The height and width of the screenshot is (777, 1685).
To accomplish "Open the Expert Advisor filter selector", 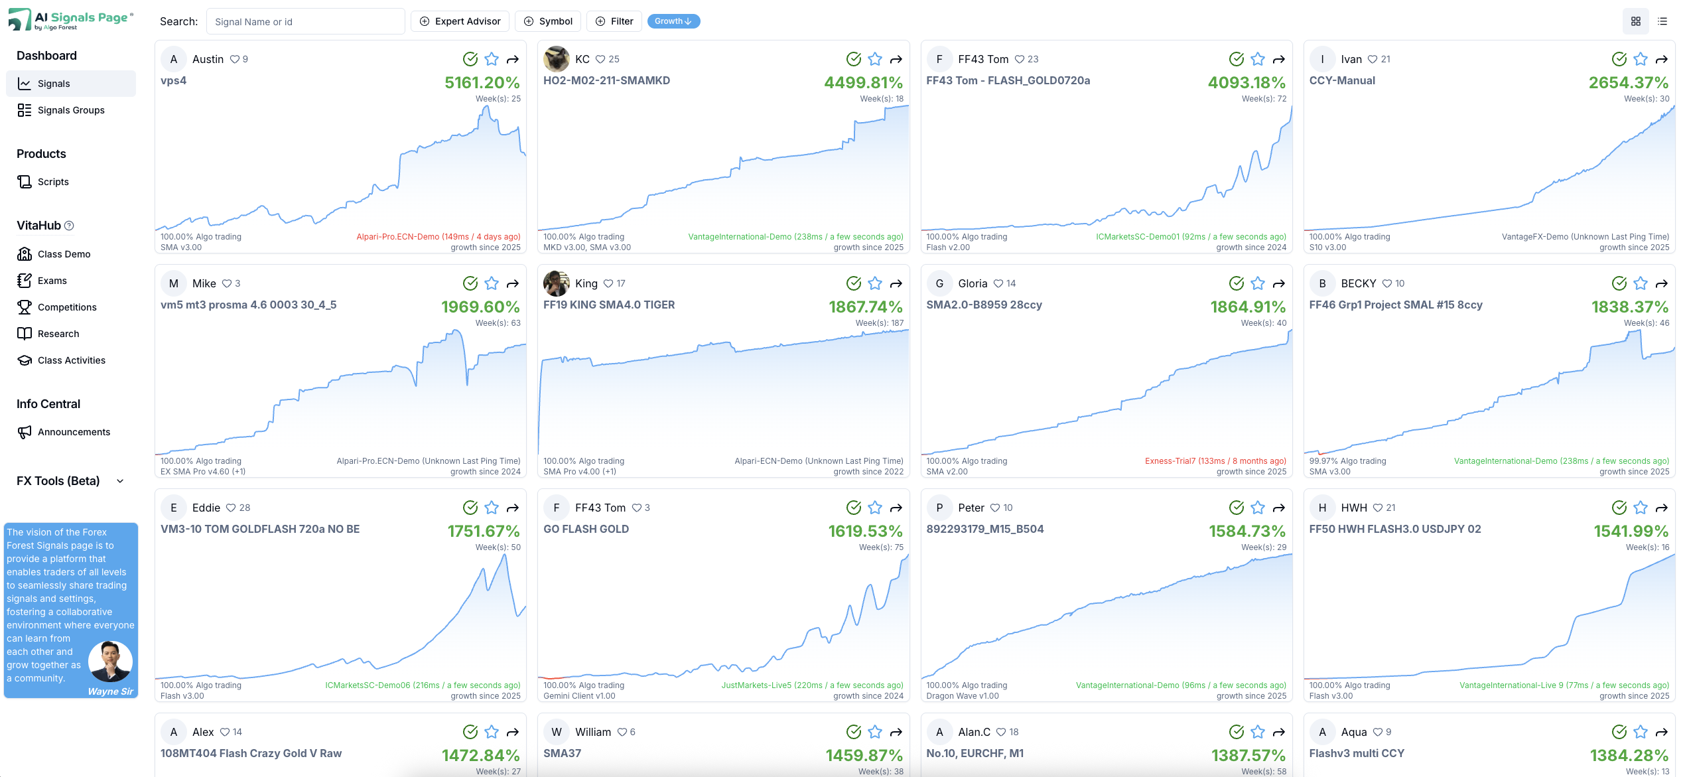I will (x=460, y=21).
